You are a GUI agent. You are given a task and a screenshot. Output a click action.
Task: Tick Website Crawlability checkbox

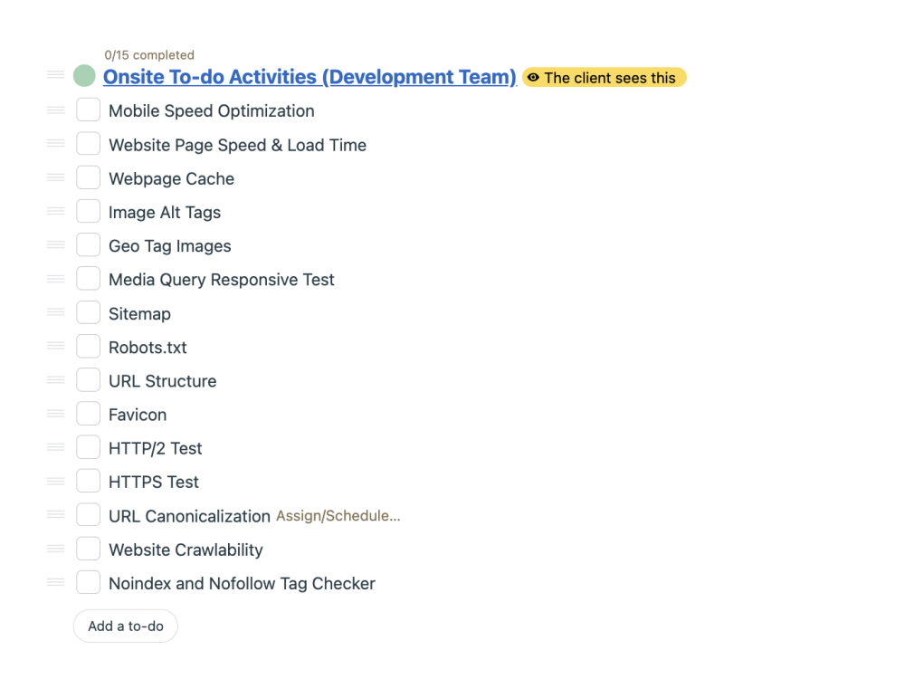tap(89, 549)
